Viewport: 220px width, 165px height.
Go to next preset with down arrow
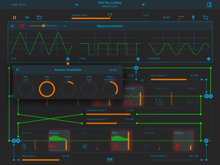[143, 4]
